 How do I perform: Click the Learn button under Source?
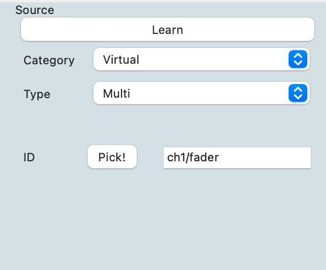pos(168,29)
